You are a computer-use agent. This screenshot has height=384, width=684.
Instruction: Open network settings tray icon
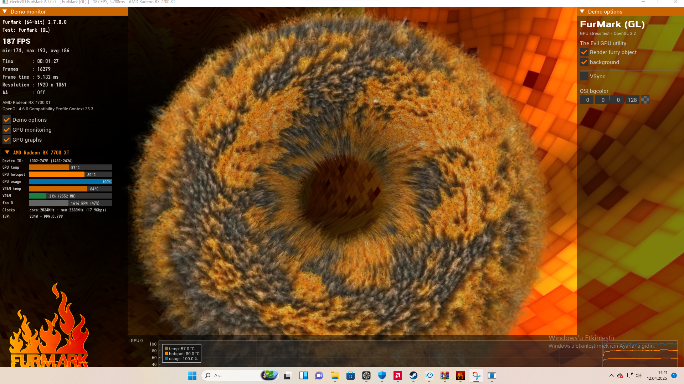[630, 375]
